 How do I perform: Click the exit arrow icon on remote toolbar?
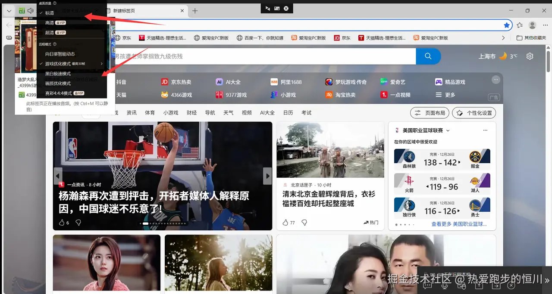click(x=496, y=286)
